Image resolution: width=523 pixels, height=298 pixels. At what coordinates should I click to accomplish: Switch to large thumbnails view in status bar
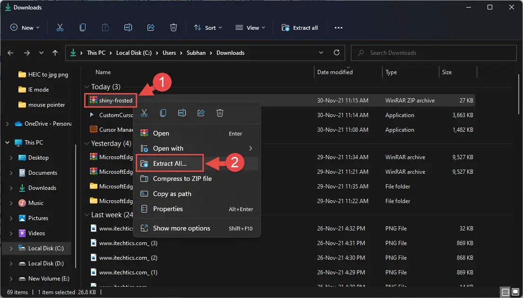tap(515, 292)
